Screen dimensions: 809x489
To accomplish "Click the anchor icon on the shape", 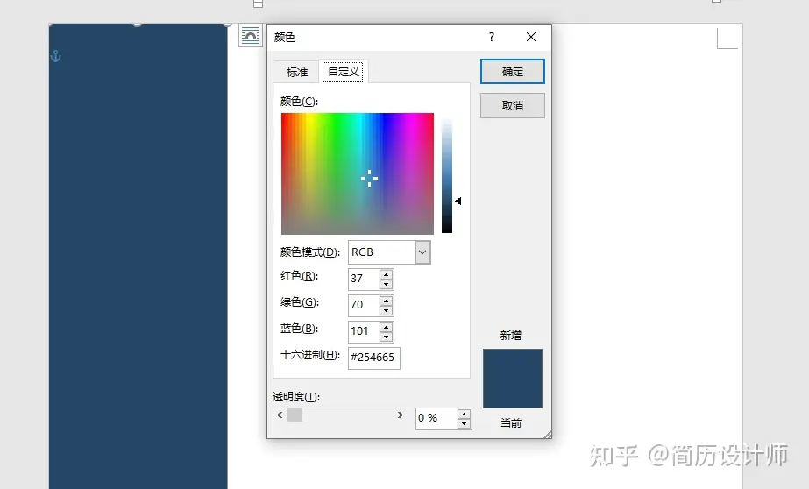I will coord(55,57).
